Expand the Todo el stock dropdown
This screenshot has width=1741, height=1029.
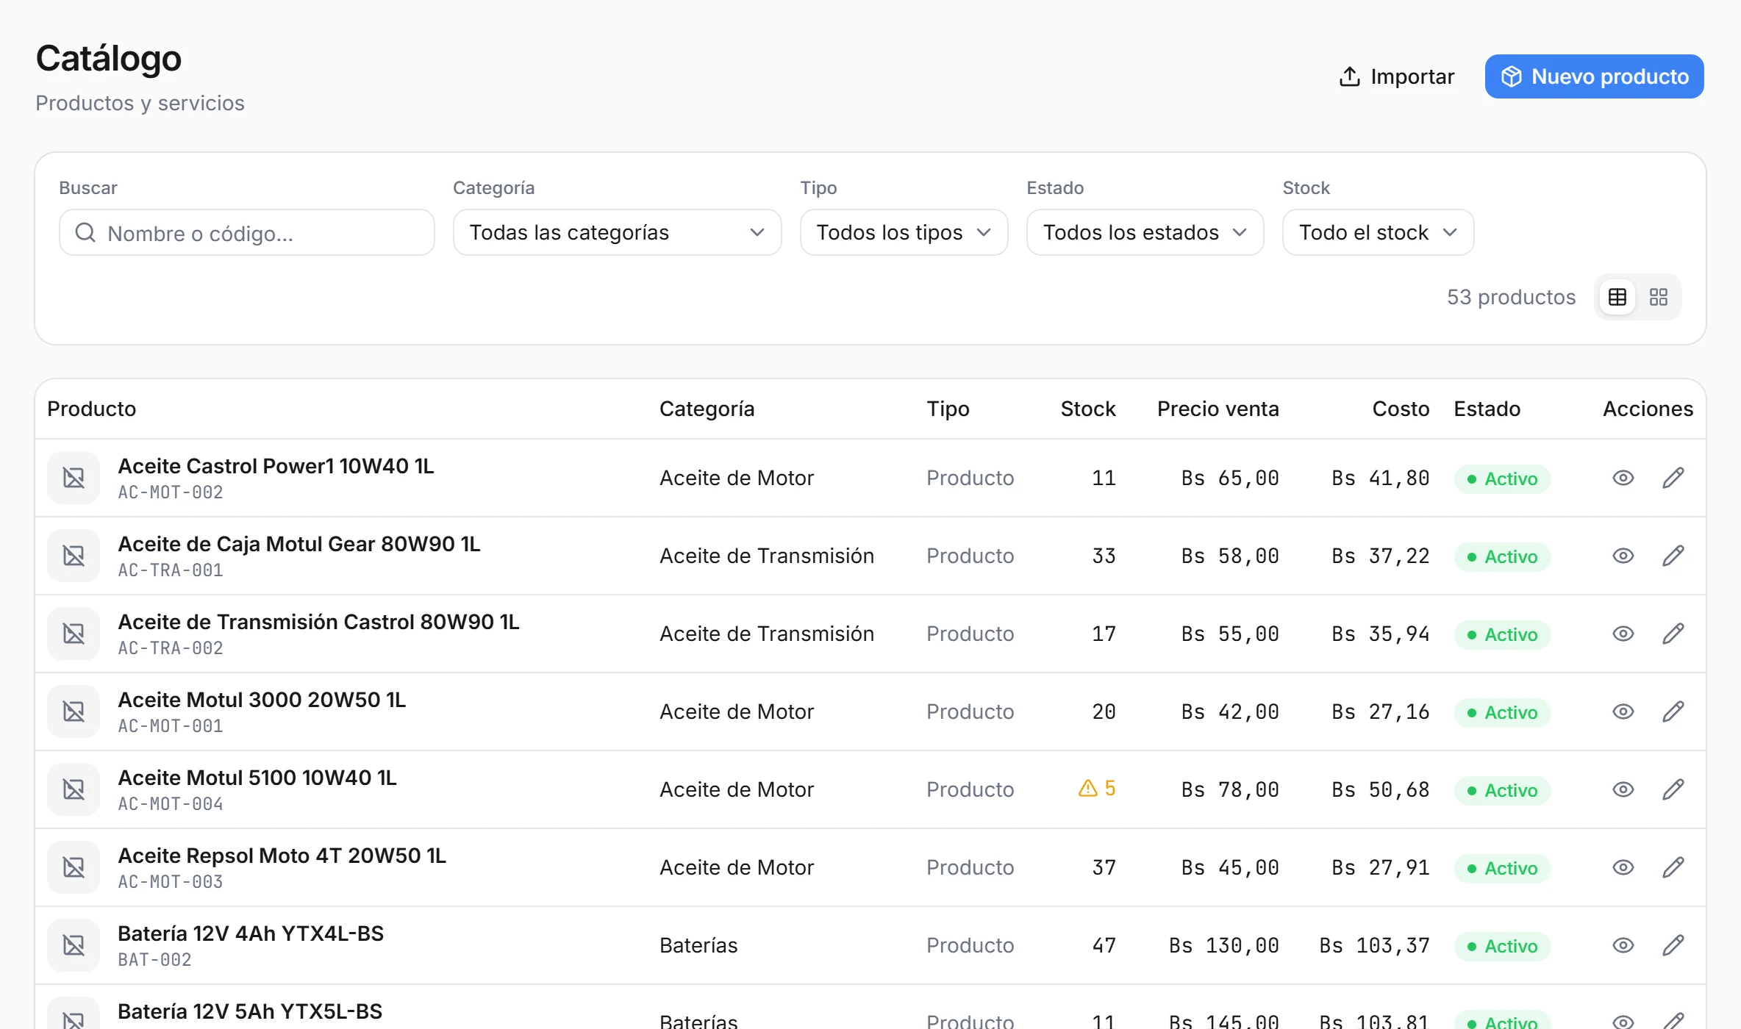click(1378, 233)
